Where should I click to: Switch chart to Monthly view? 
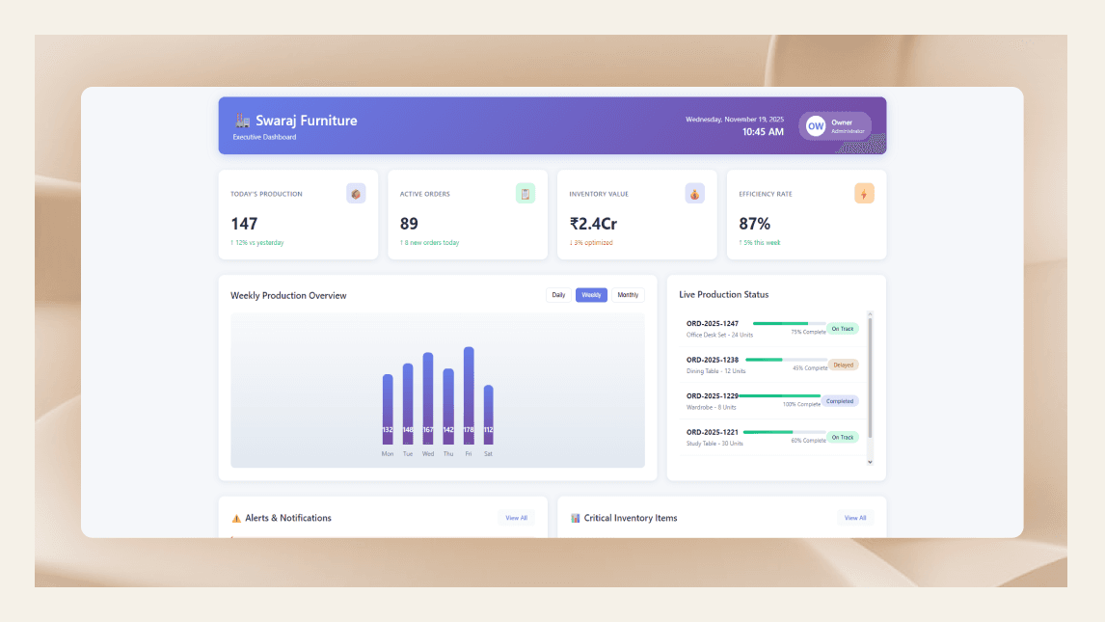(x=627, y=295)
